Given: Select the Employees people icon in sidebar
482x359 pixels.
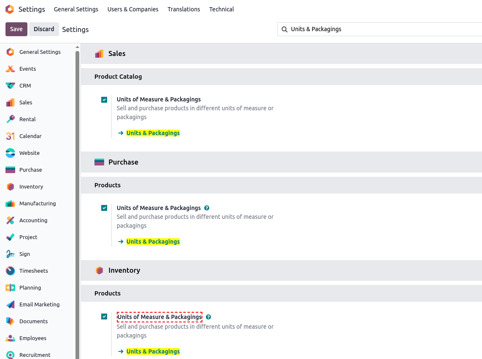Looking at the screenshot, I should (10, 338).
